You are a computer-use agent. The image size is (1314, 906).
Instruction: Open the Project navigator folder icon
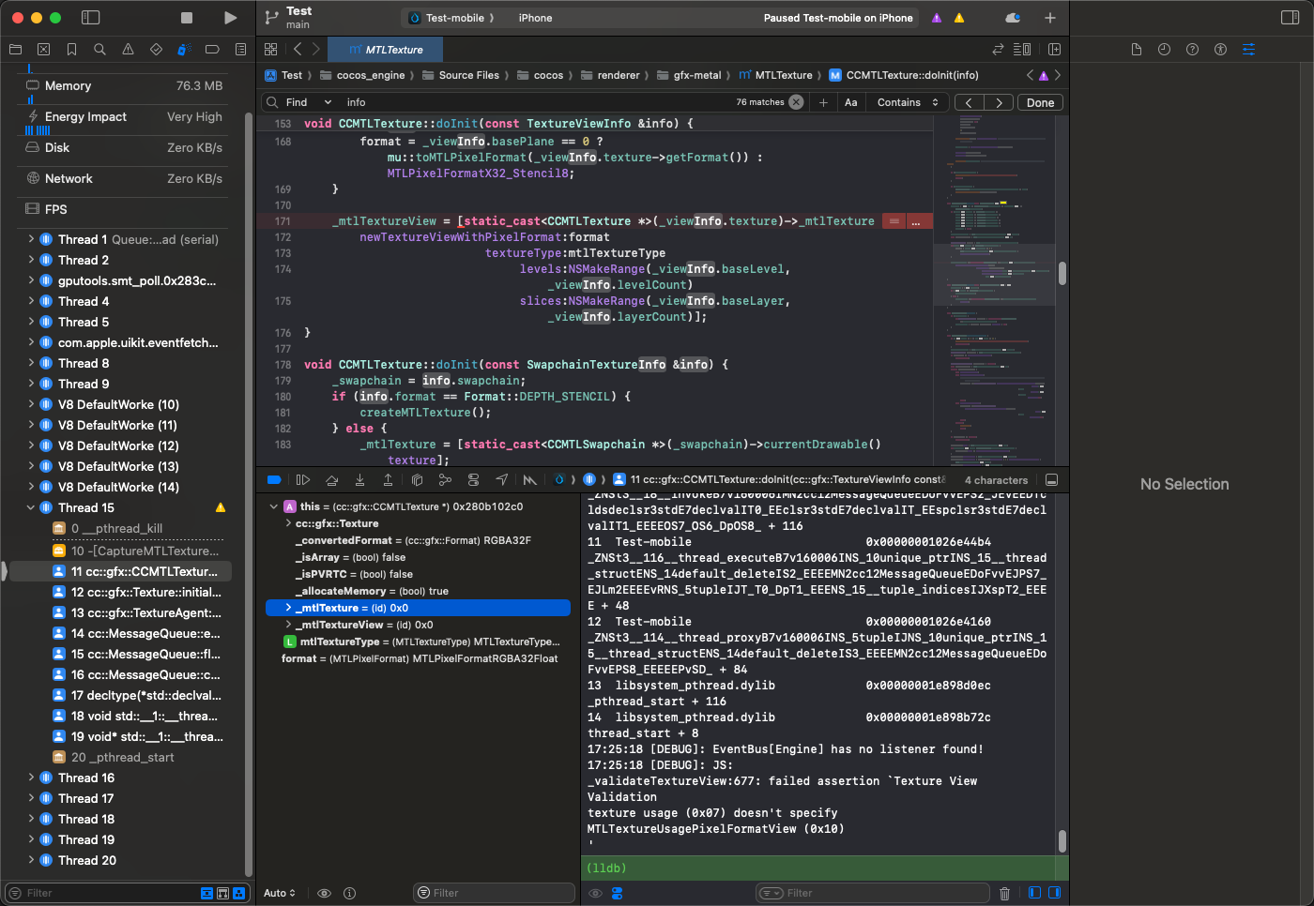click(15, 50)
